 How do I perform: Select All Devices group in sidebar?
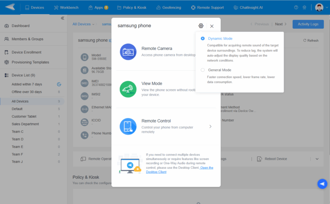tap(32, 101)
